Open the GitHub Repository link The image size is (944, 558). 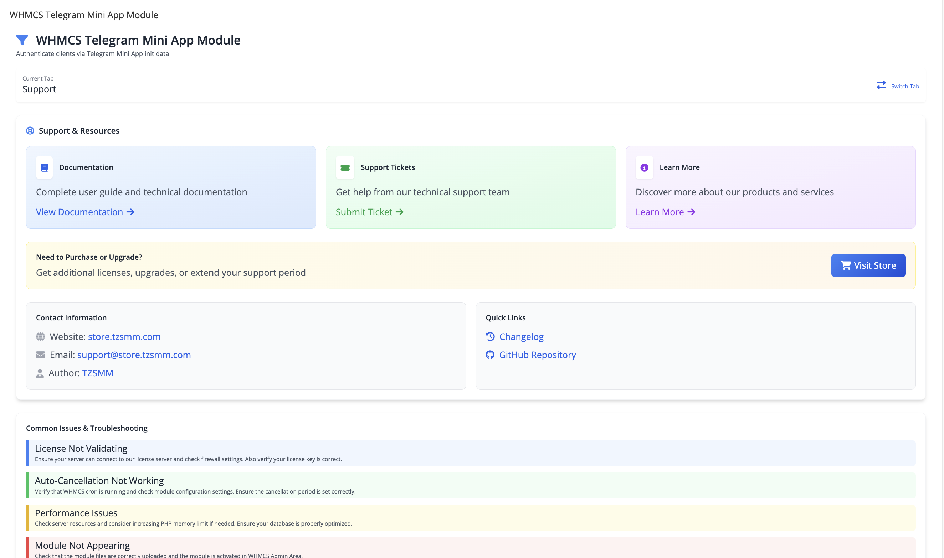point(538,355)
